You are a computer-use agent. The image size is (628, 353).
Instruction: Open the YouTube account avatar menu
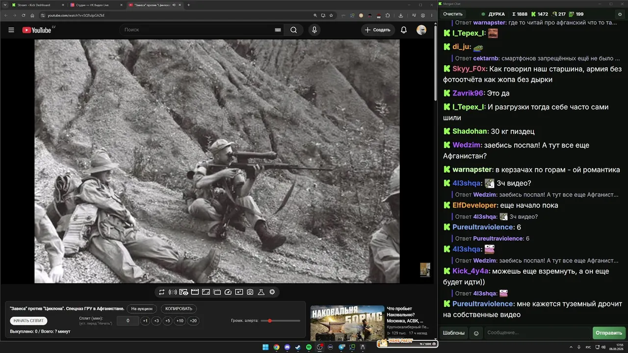click(x=421, y=30)
